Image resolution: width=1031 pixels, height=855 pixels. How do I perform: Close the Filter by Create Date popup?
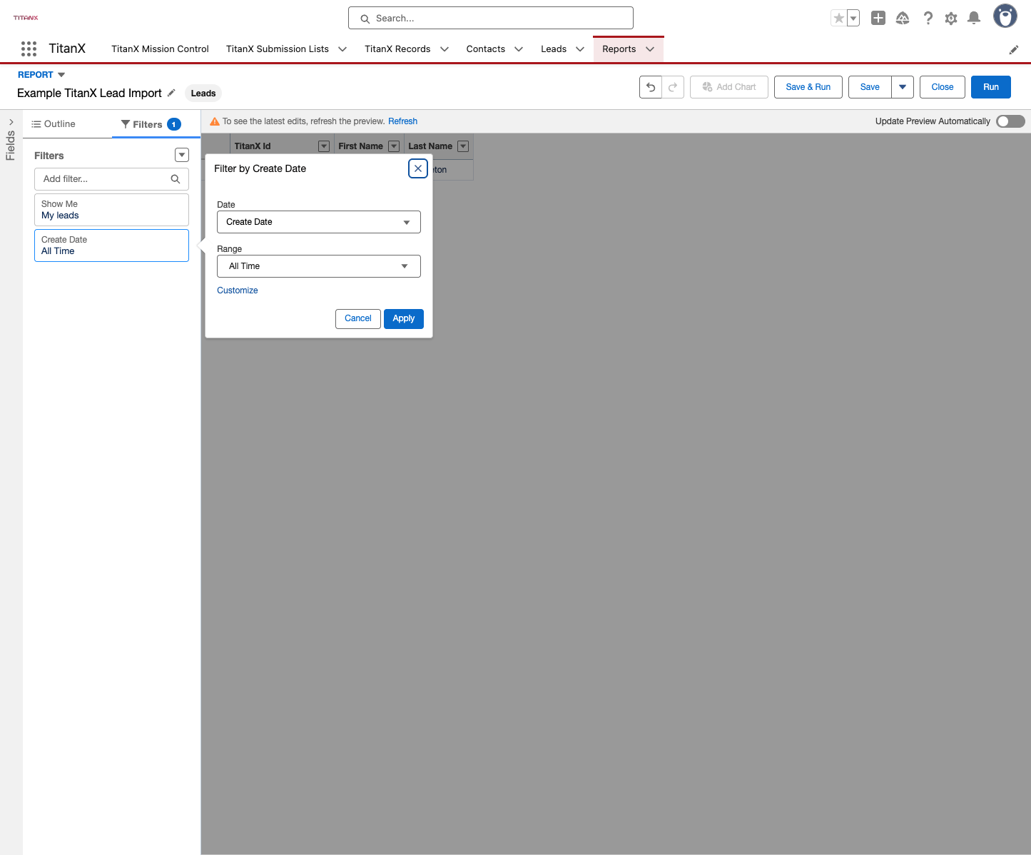[x=418, y=168]
